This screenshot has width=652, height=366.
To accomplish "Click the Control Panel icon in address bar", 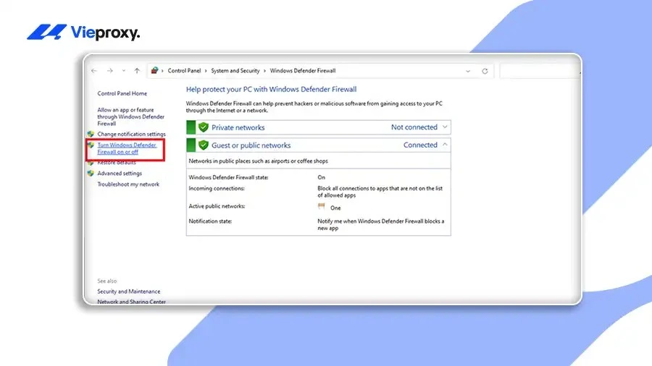I will pyautogui.click(x=155, y=71).
